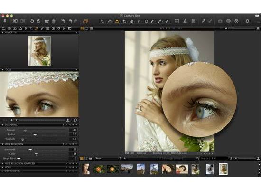The image size is (261, 190).
Task: Collapse the Navigator panel
Action: tap(2, 32)
